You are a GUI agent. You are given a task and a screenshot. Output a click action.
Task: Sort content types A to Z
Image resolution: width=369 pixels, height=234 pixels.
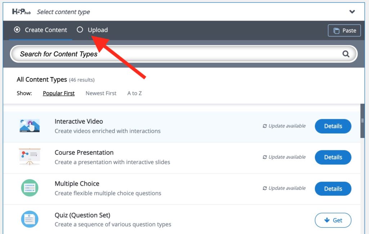(x=134, y=93)
